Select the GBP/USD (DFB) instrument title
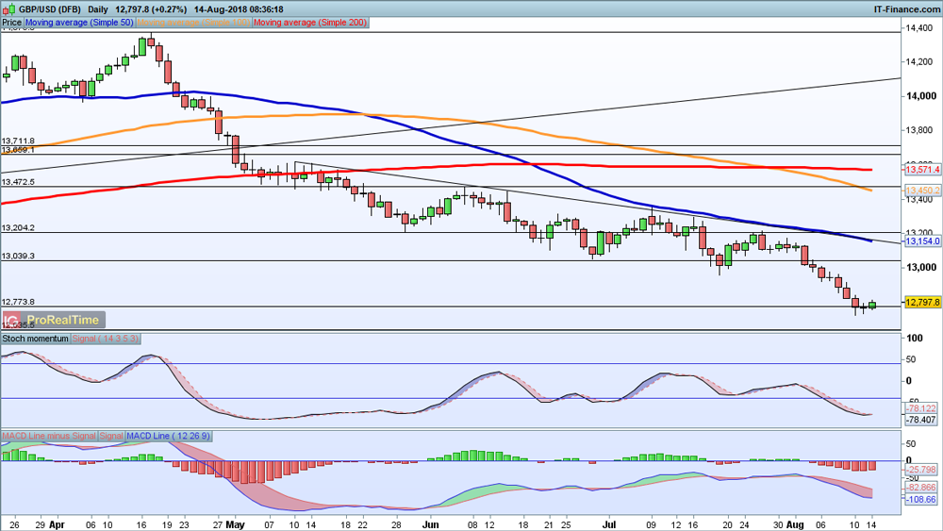The image size is (943, 531). [x=50, y=9]
